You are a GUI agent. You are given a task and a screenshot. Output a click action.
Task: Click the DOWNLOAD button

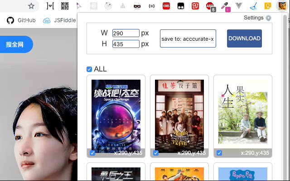pos(244,38)
